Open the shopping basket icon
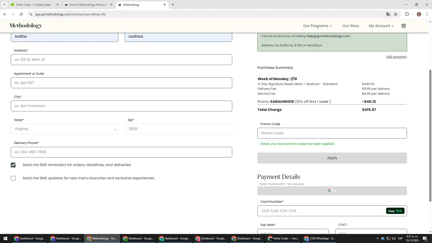The width and height of the screenshot is (432, 243). (403, 26)
